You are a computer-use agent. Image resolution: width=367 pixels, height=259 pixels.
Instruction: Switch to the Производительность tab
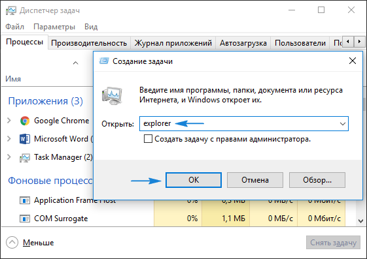coord(89,43)
